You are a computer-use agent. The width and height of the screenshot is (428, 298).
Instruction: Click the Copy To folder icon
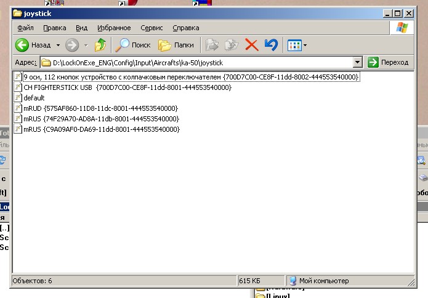(231, 45)
